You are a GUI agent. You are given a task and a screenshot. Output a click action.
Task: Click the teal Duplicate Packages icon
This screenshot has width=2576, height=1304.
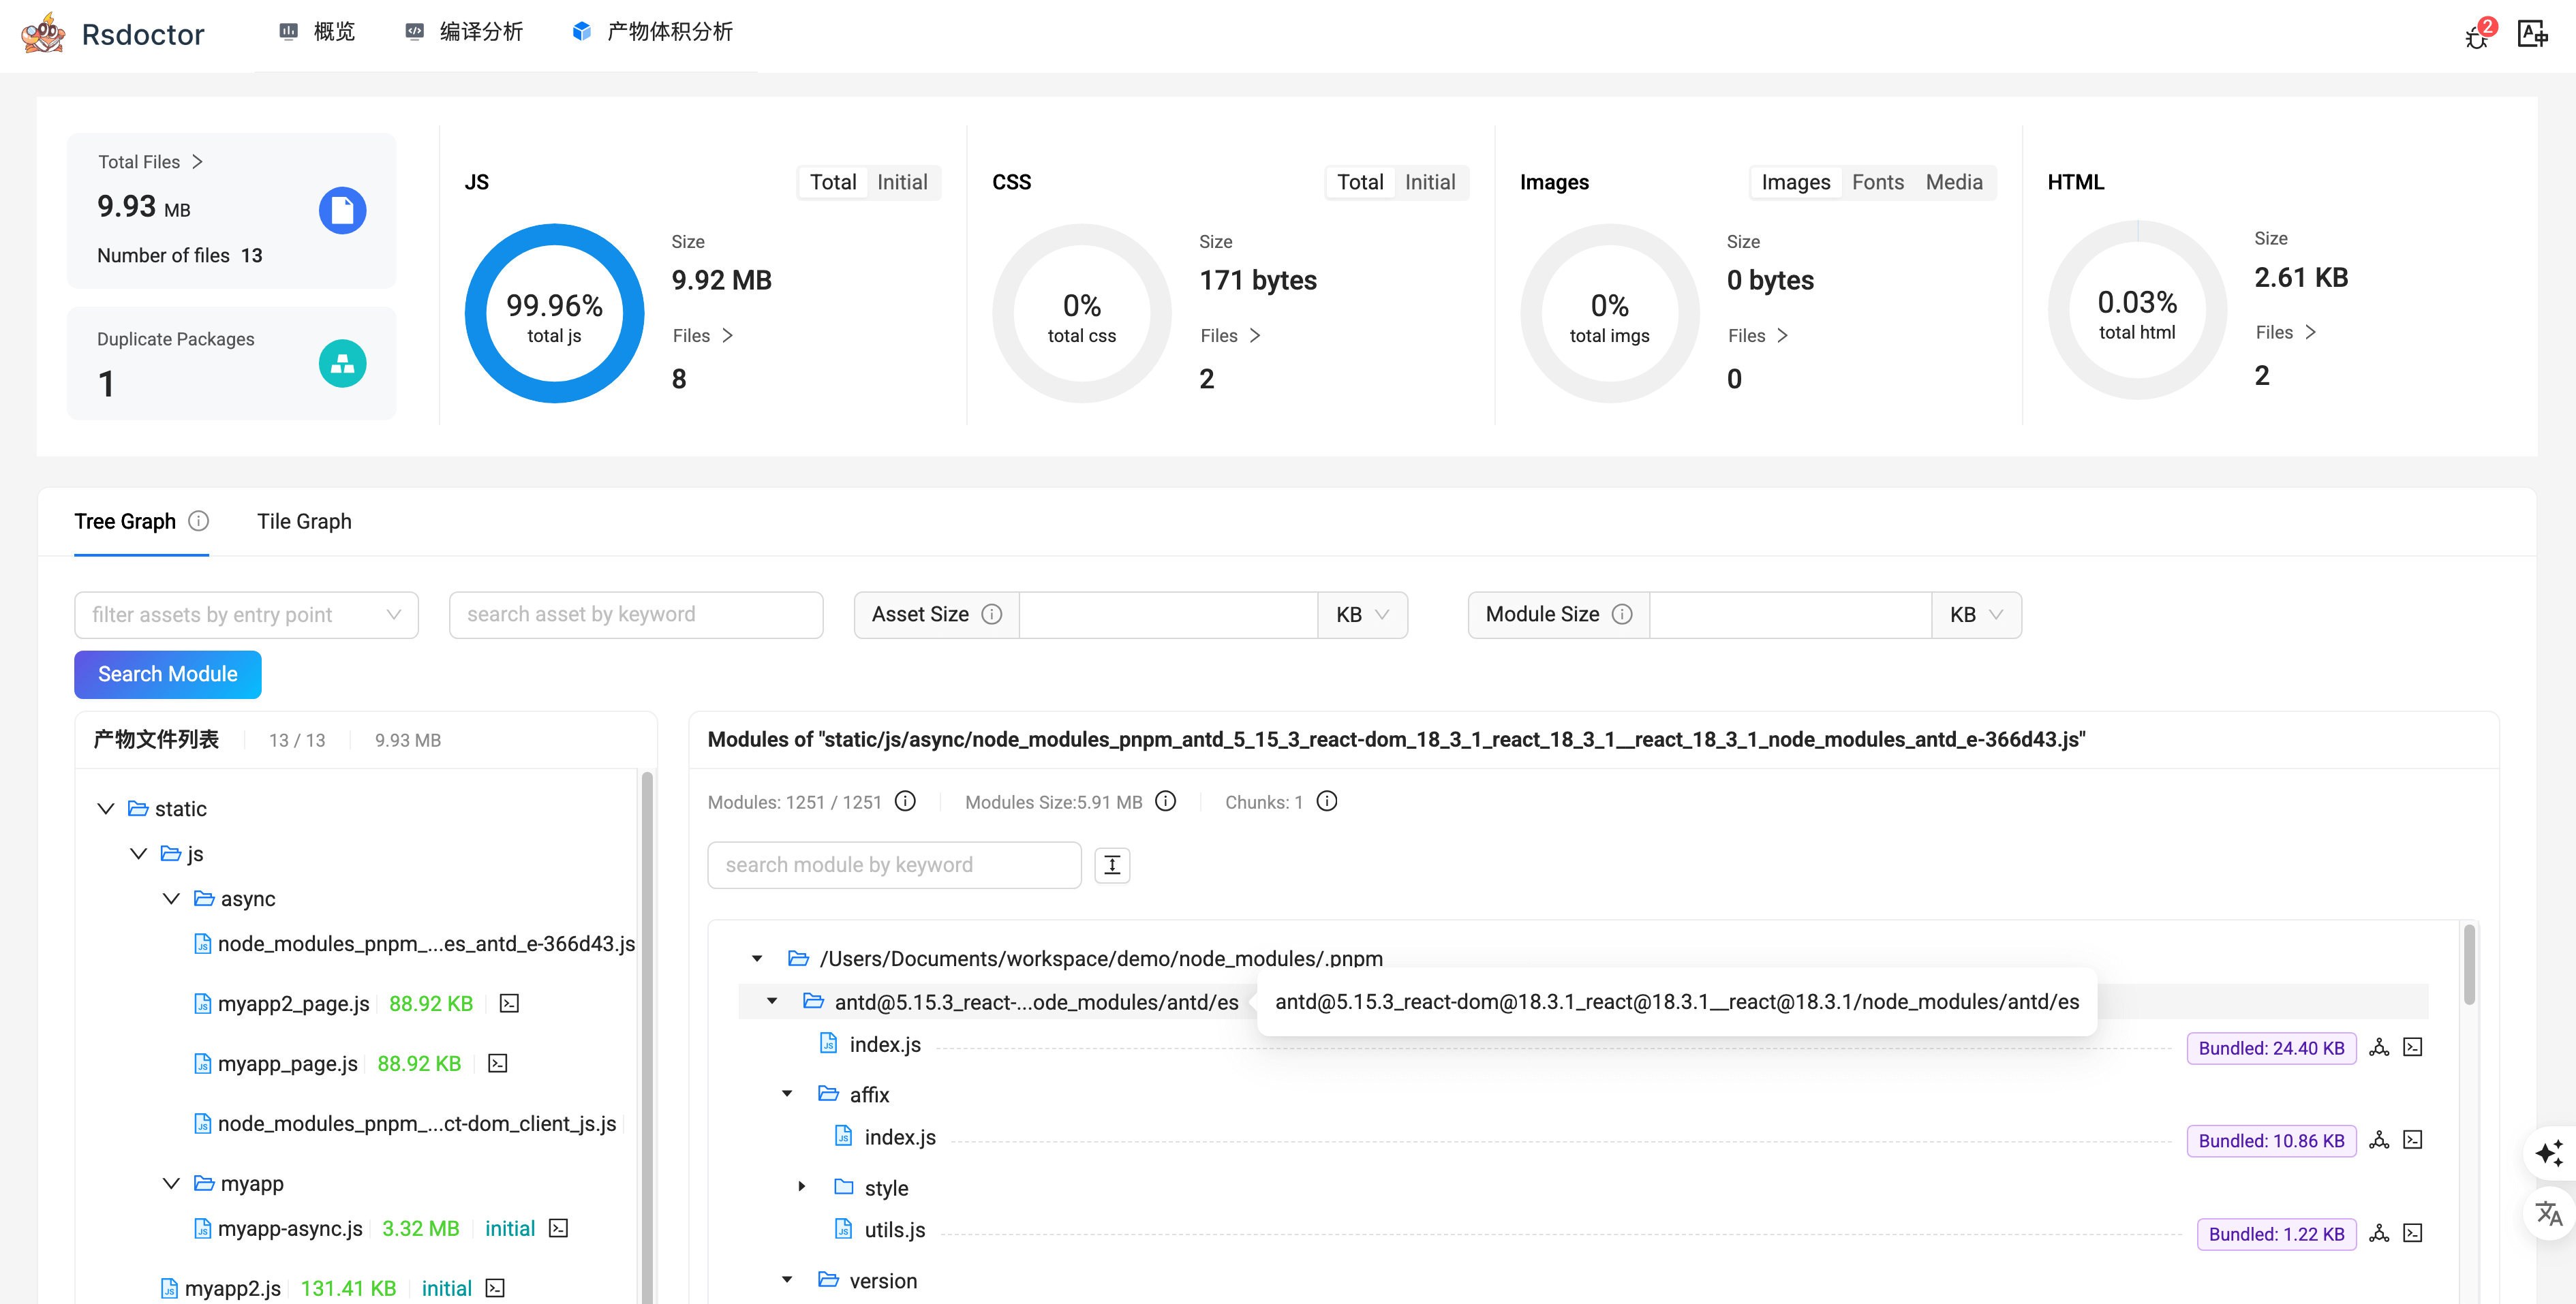pos(342,363)
